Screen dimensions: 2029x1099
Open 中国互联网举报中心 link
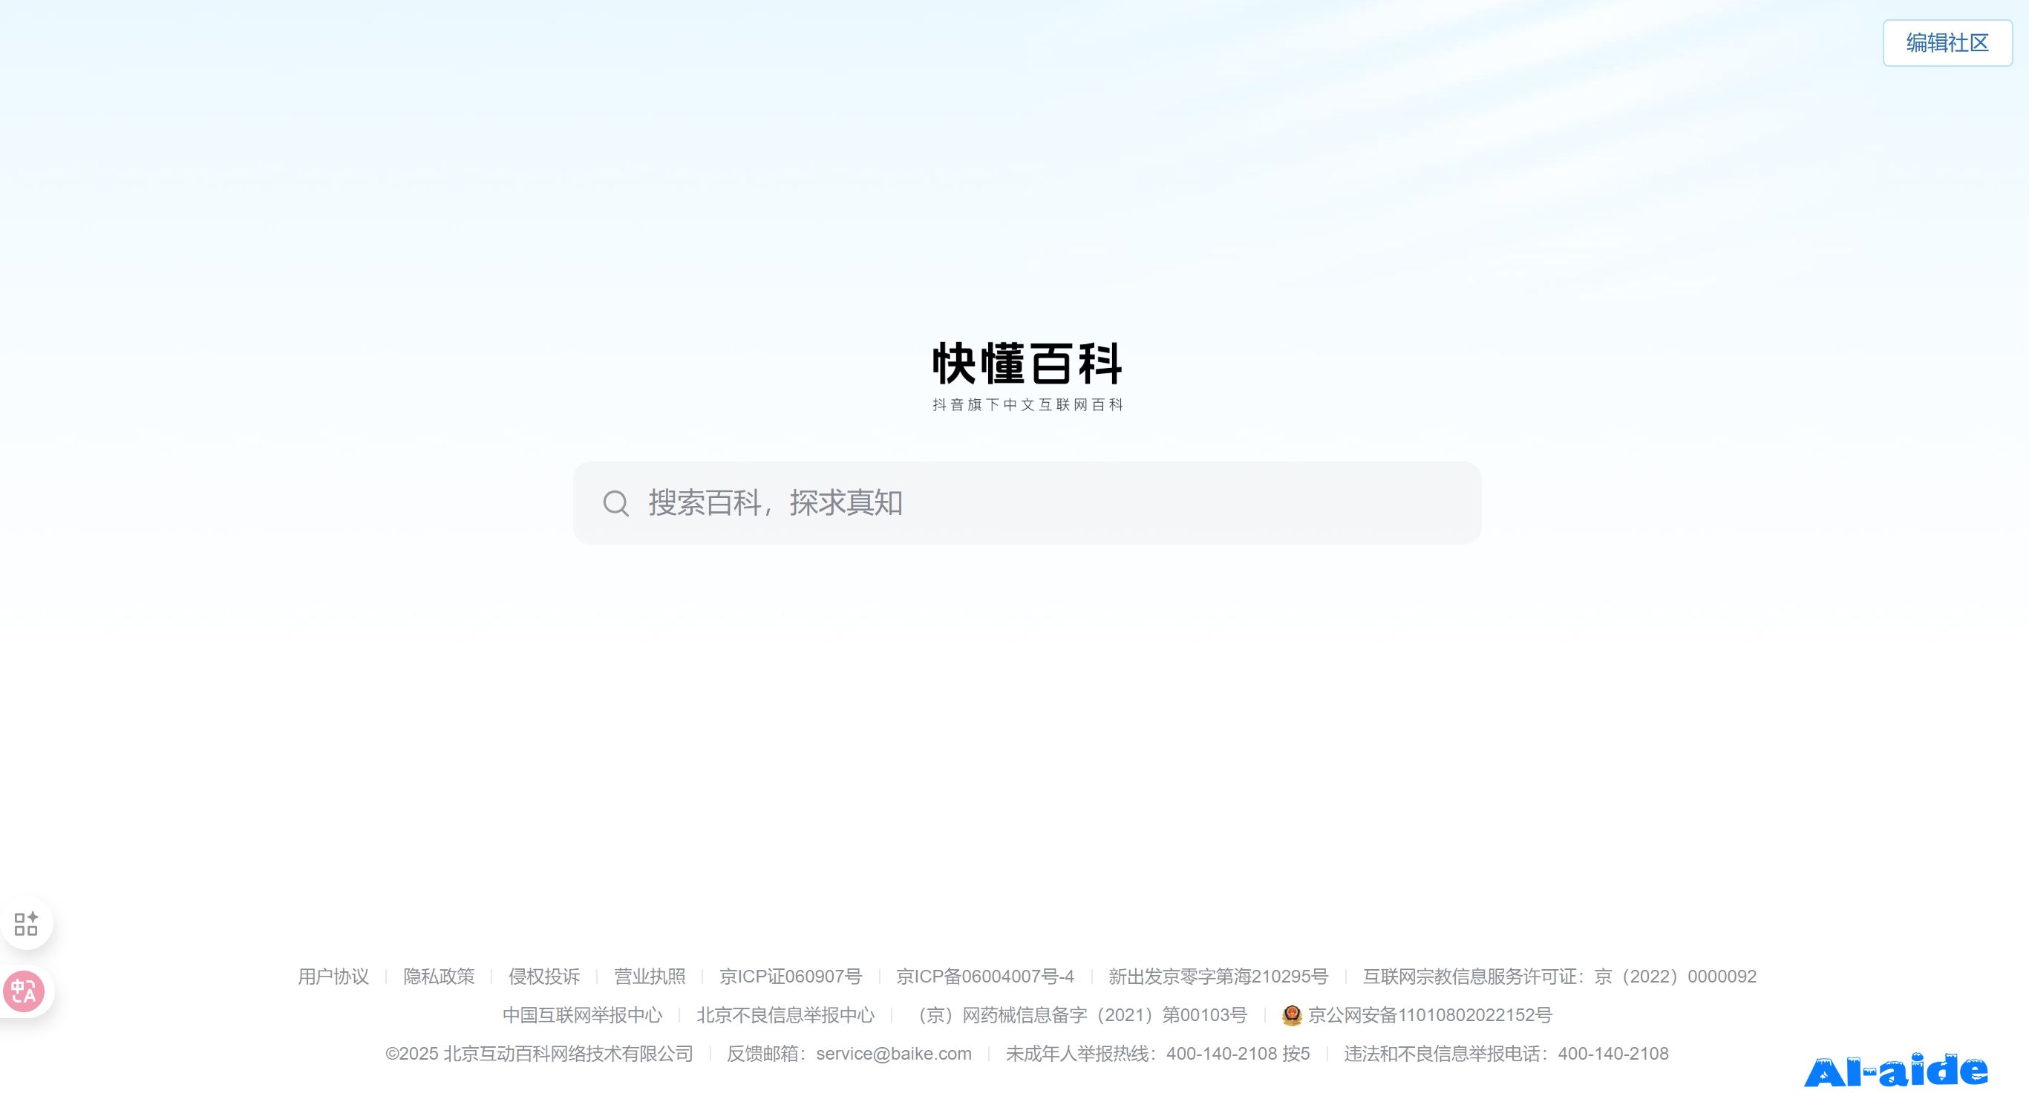coord(583,1016)
